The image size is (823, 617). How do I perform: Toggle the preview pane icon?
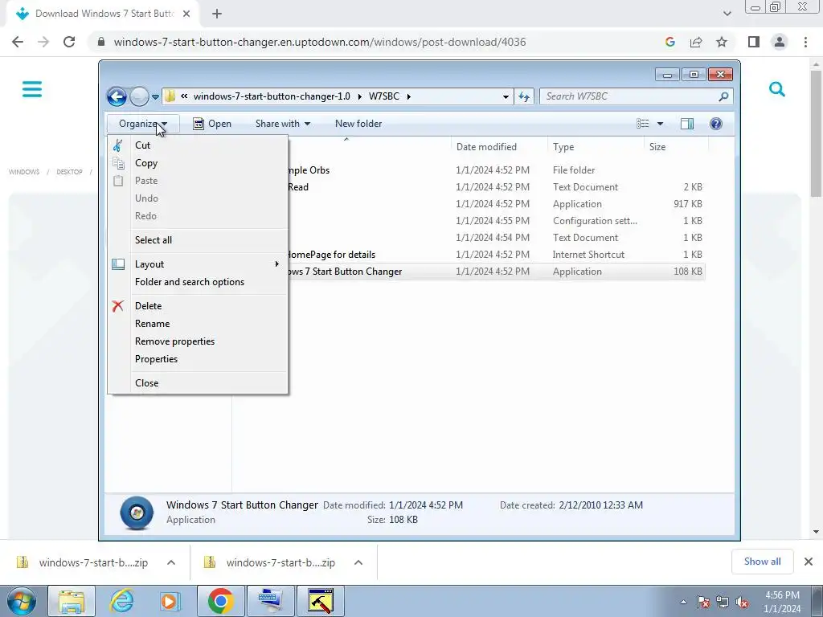click(x=687, y=124)
